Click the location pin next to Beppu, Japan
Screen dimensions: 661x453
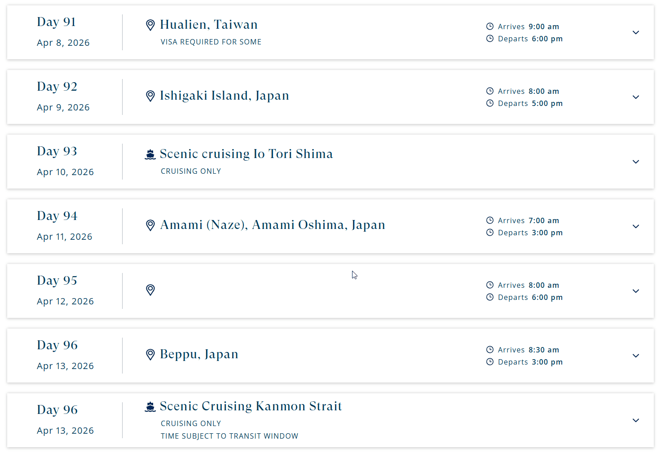[150, 355]
